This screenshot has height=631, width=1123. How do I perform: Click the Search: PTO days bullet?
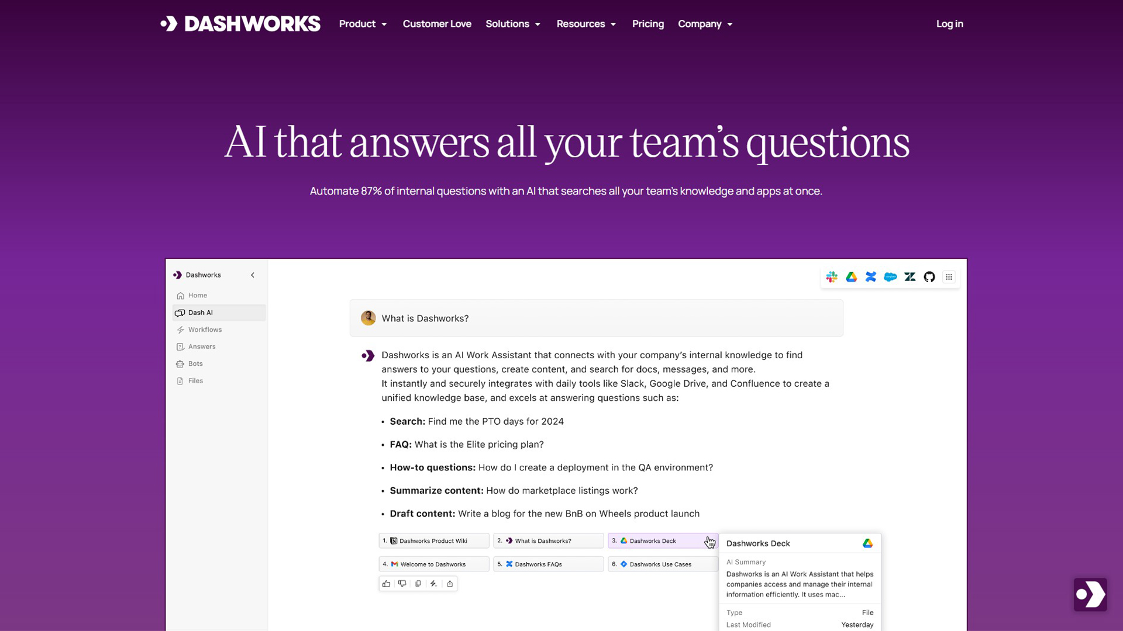click(x=477, y=422)
